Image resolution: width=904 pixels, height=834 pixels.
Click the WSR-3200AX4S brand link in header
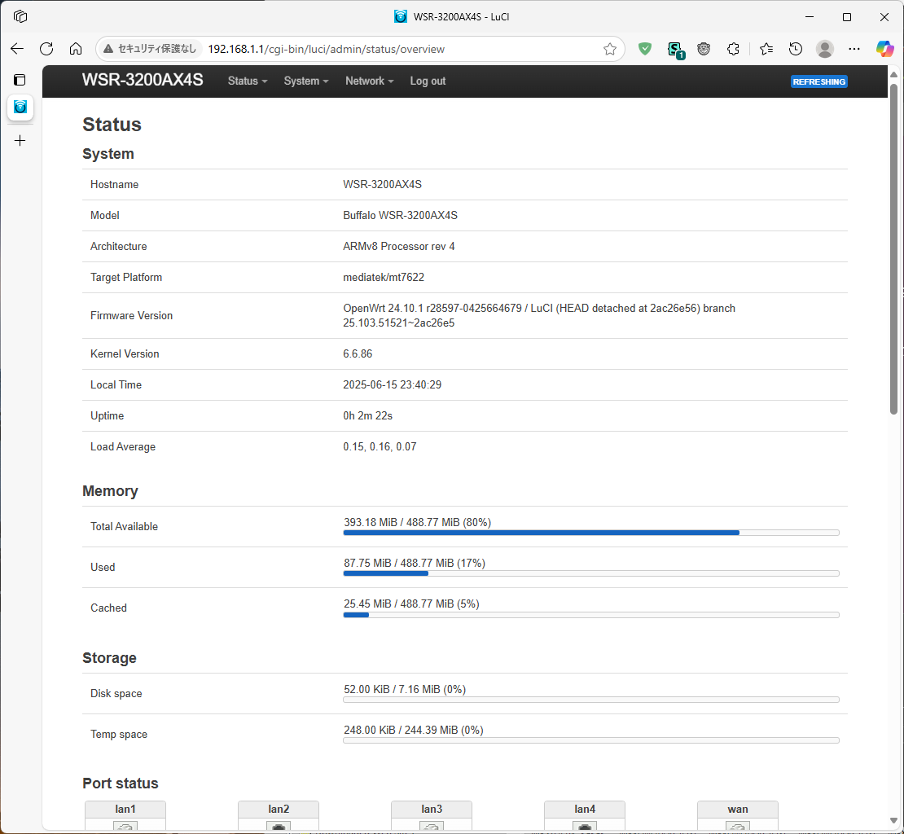point(143,80)
